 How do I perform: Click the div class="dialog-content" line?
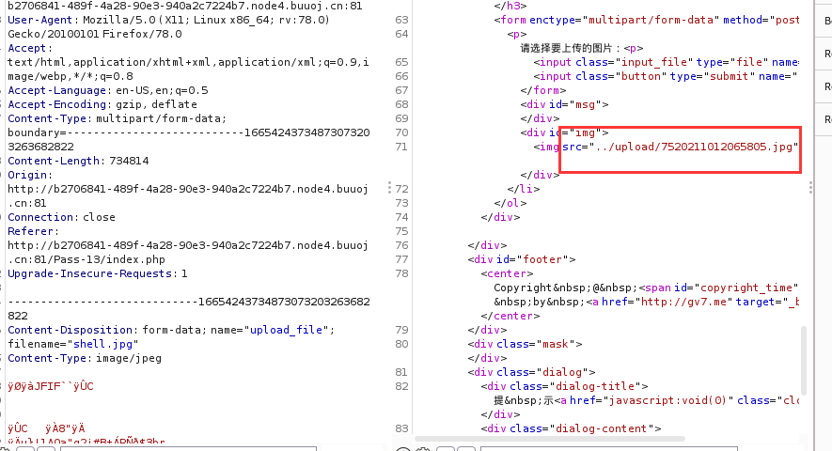[x=571, y=428]
